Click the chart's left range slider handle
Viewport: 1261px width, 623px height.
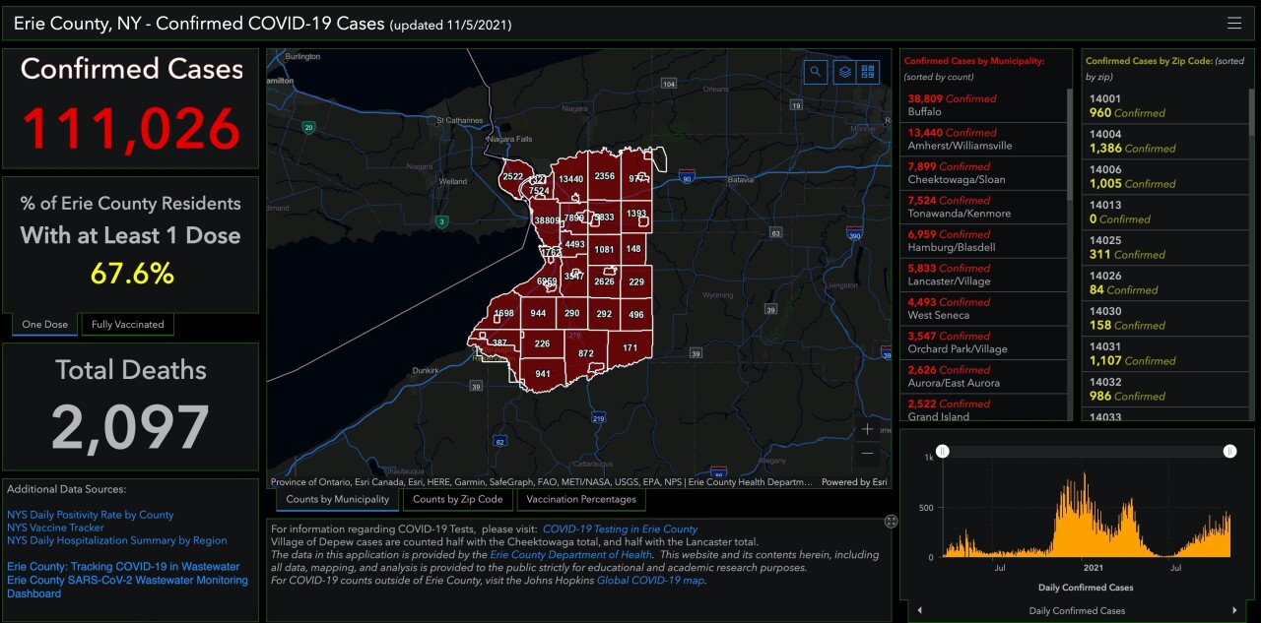(x=943, y=451)
